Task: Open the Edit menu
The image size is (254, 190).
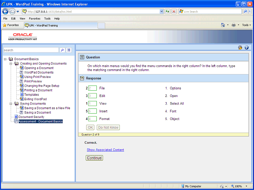Action: tap(13, 19)
